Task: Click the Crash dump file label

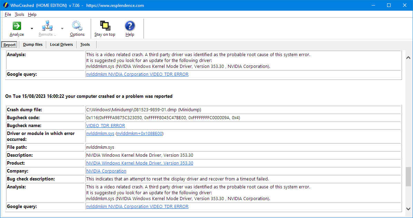Action: pyautogui.click(x=24, y=110)
